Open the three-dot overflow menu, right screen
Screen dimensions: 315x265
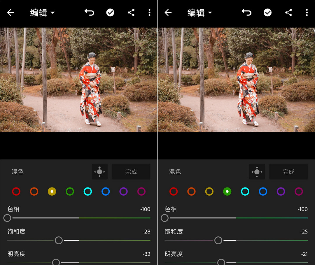pos(307,13)
